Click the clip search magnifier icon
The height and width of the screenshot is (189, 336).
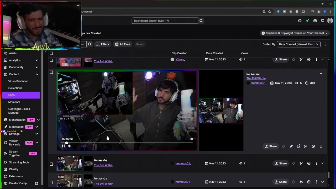point(90,44)
